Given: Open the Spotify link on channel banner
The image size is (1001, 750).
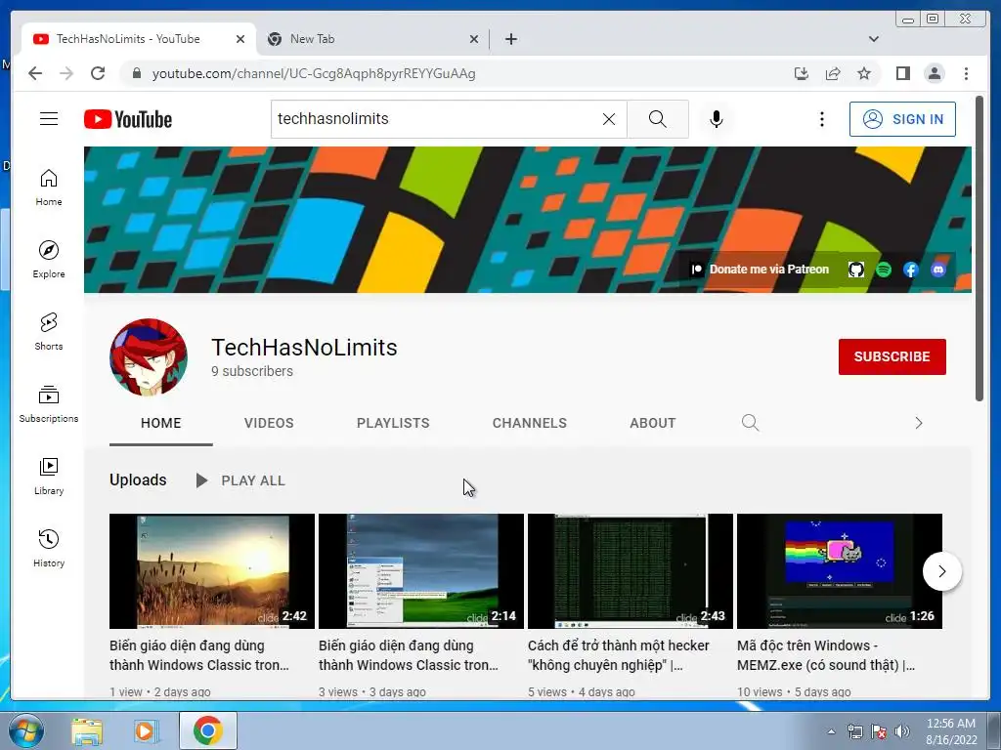Looking at the screenshot, I should point(884,270).
